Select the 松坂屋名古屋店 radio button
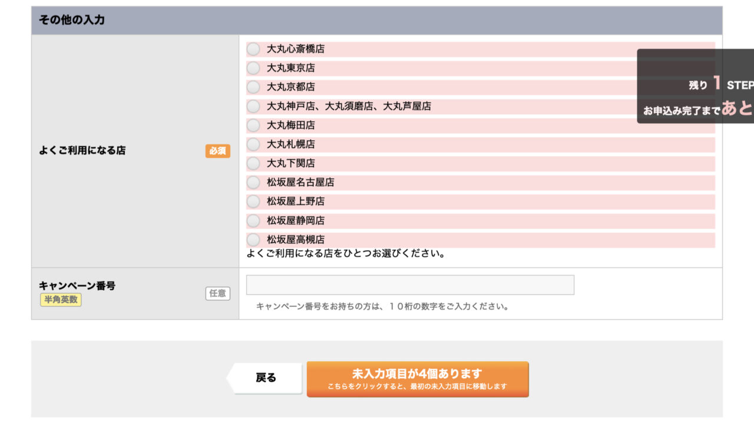 [x=253, y=183]
